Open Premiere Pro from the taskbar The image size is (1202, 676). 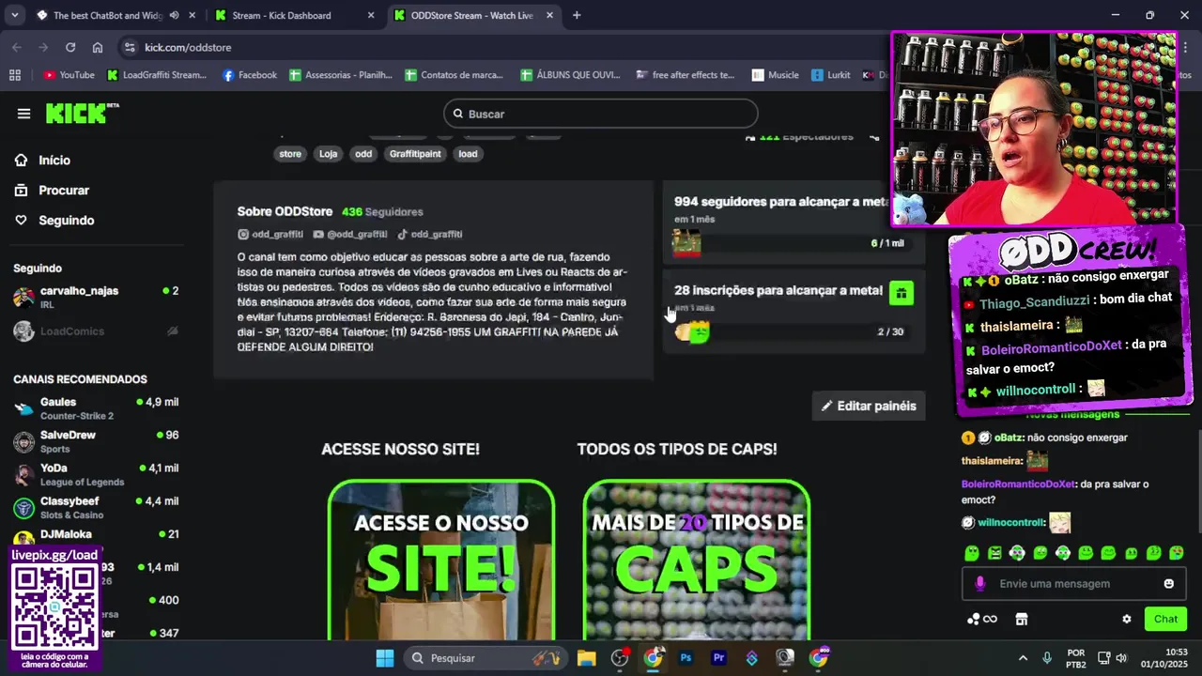click(x=719, y=658)
